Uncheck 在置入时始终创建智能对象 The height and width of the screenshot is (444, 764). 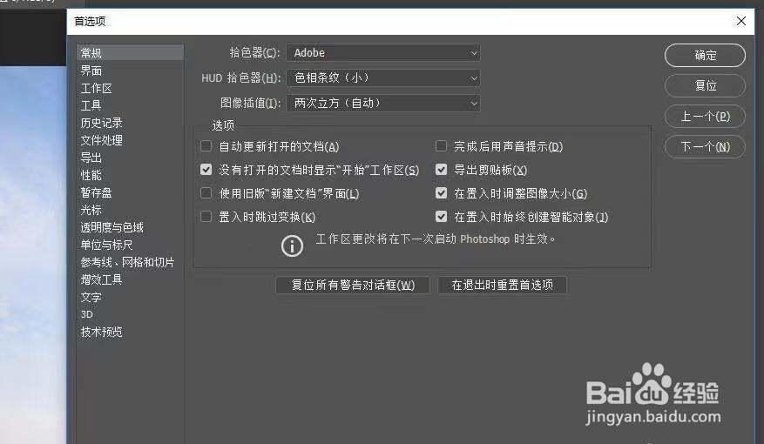[441, 217]
